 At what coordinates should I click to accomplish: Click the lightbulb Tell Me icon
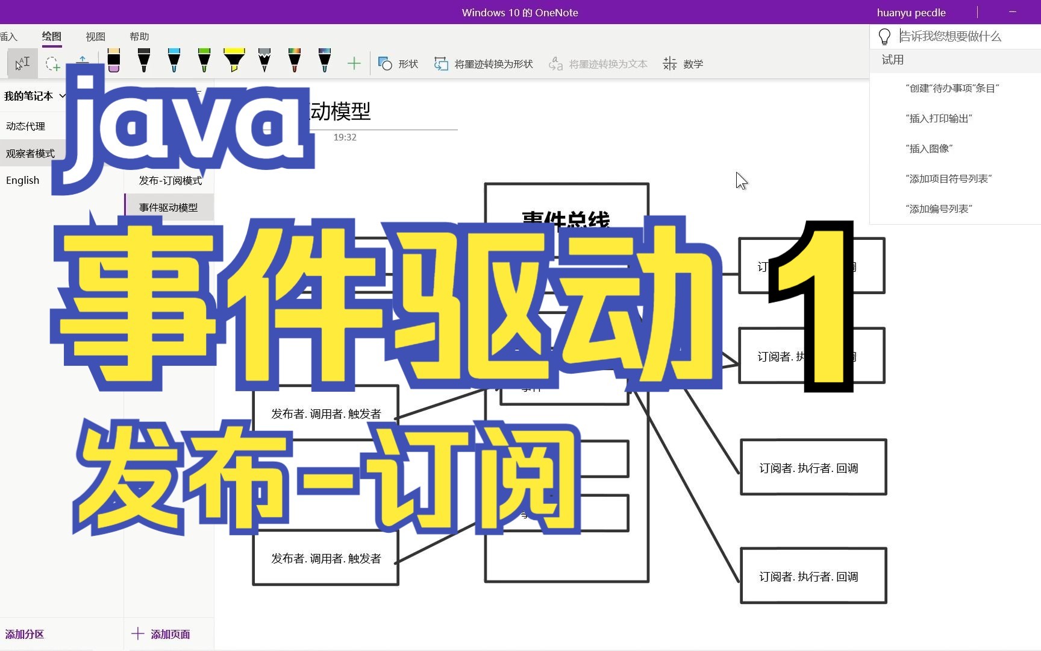pyautogui.click(x=884, y=37)
